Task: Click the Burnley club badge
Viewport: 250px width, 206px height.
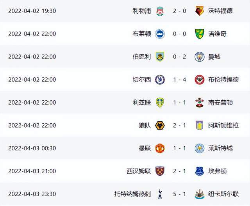Action: pos(160,57)
